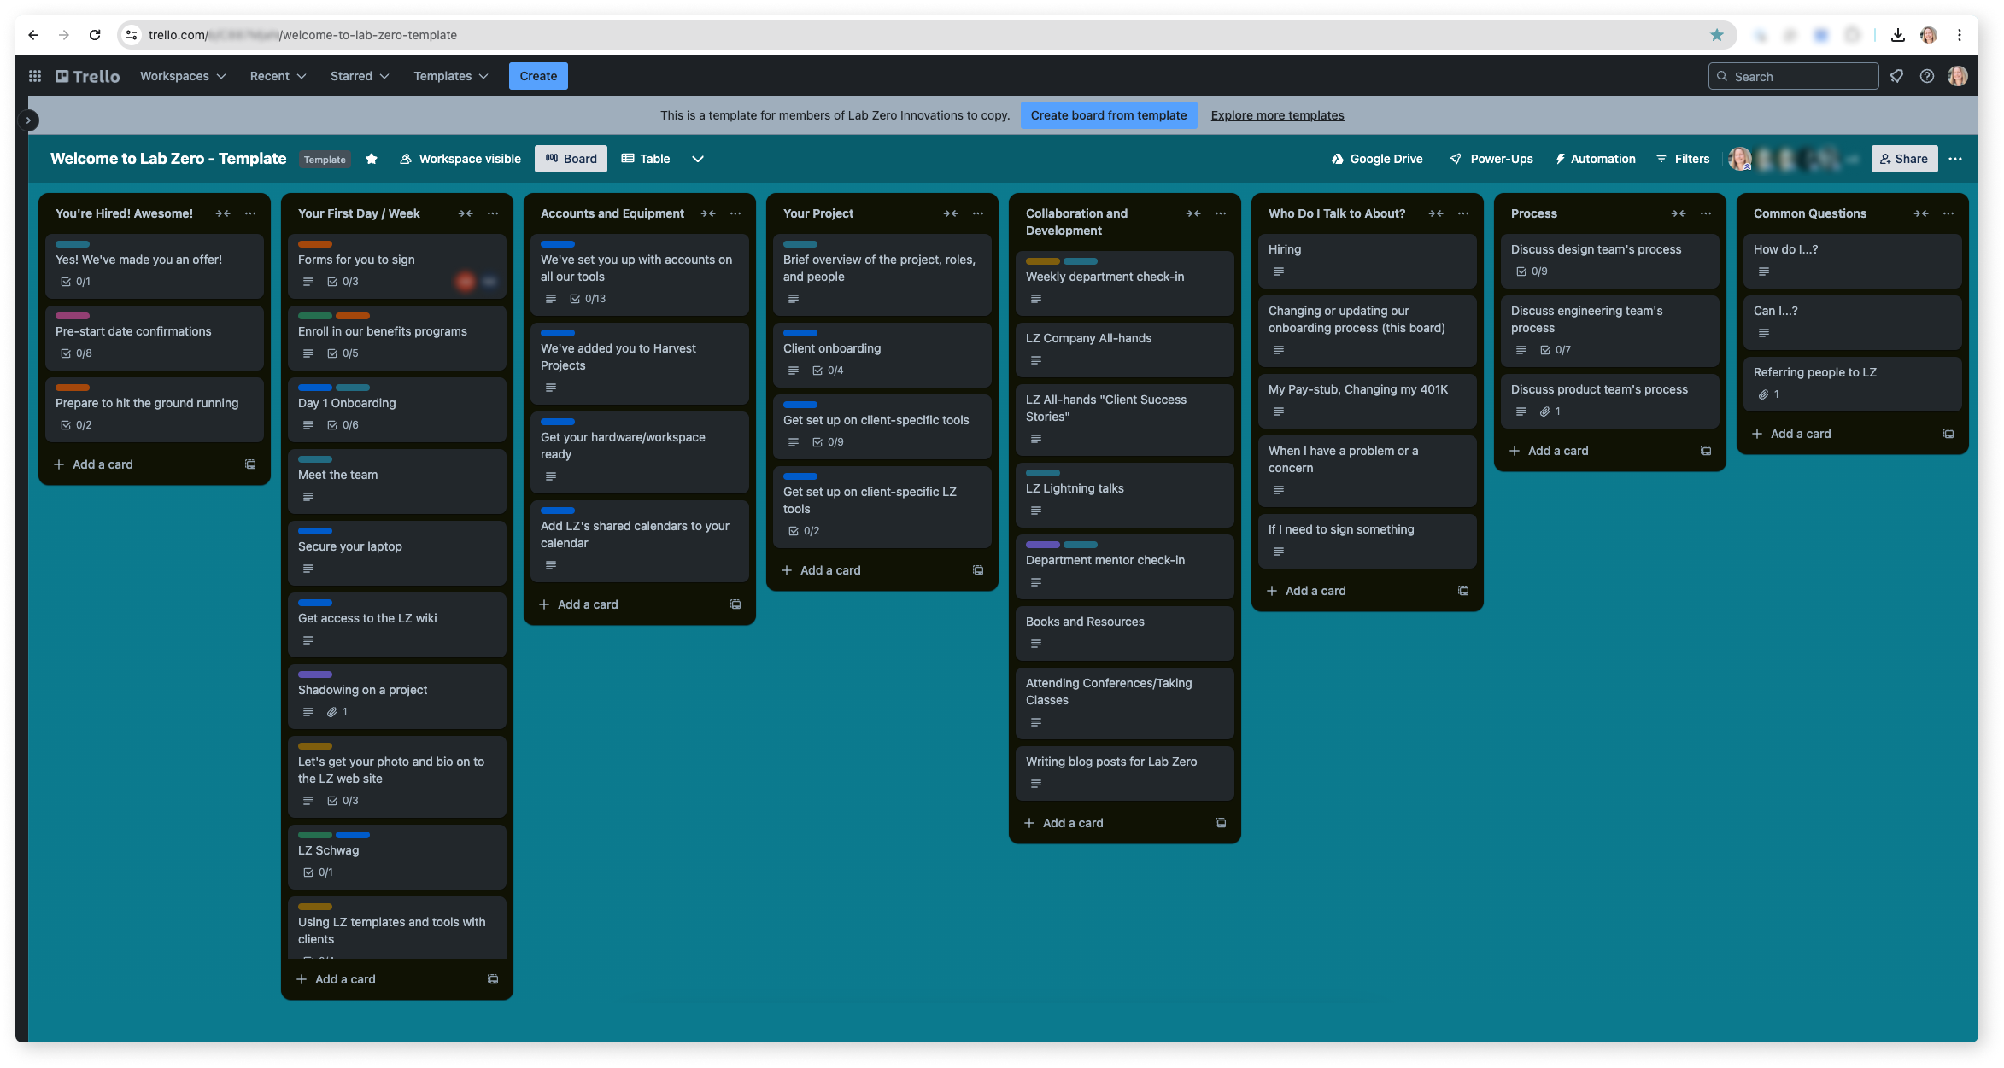This screenshot has width=2004, height=1068.
Task: Open your account avatar in Trello header
Action: point(1958,76)
